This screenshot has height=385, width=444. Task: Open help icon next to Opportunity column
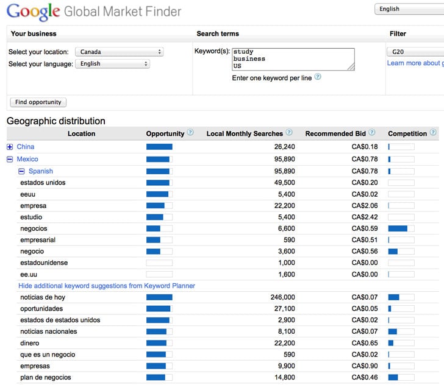point(190,132)
